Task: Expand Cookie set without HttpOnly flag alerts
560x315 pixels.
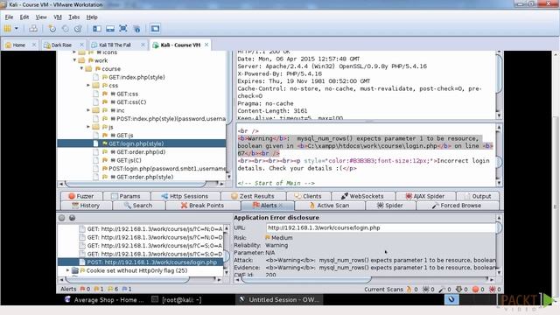Action: 67,270
